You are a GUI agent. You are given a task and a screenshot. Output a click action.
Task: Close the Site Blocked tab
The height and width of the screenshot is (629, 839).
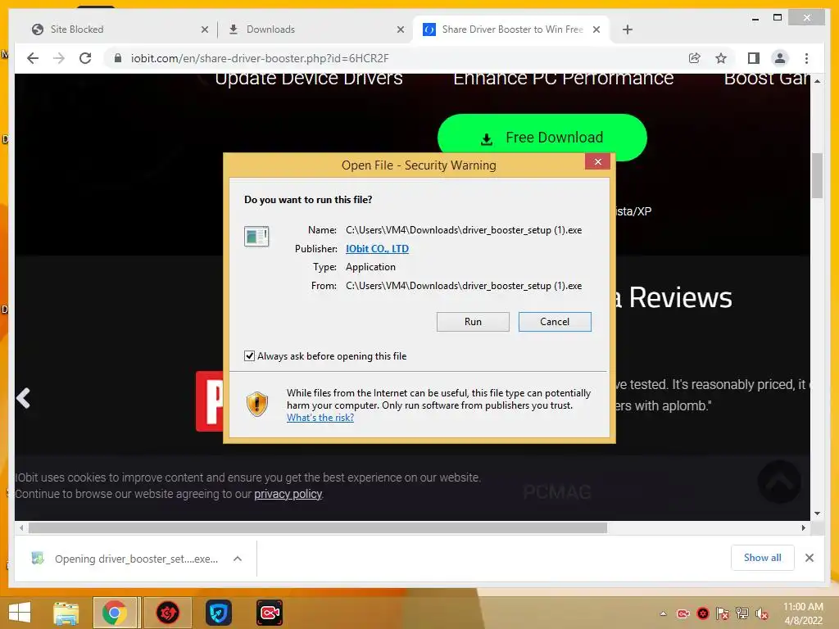[x=204, y=30]
